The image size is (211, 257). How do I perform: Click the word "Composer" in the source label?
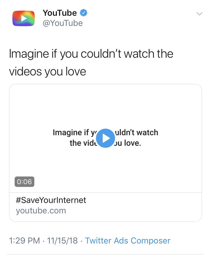151,241
